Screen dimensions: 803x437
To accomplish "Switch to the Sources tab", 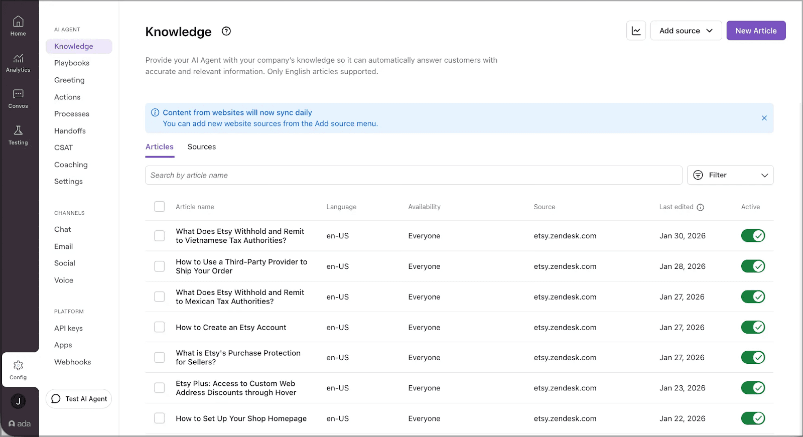I will pyautogui.click(x=202, y=147).
